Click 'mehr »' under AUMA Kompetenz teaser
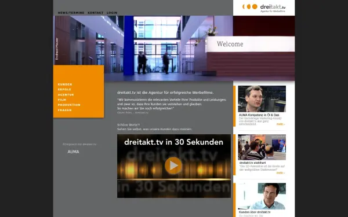The image size is (348, 217). tap(281, 124)
